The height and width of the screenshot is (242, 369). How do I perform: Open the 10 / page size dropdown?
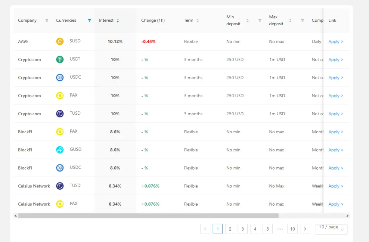tap(331, 229)
